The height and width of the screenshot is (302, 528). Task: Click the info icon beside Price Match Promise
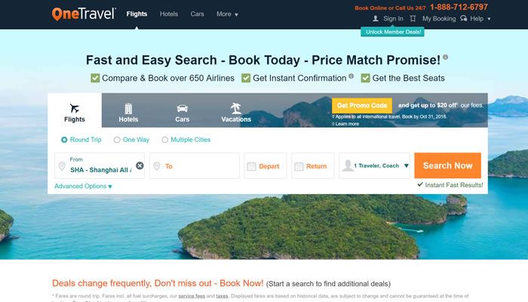(x=446, y=57)
